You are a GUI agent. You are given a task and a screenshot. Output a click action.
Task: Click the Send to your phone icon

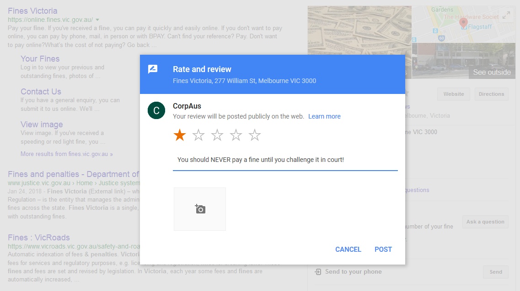click(x=318, y=272)
